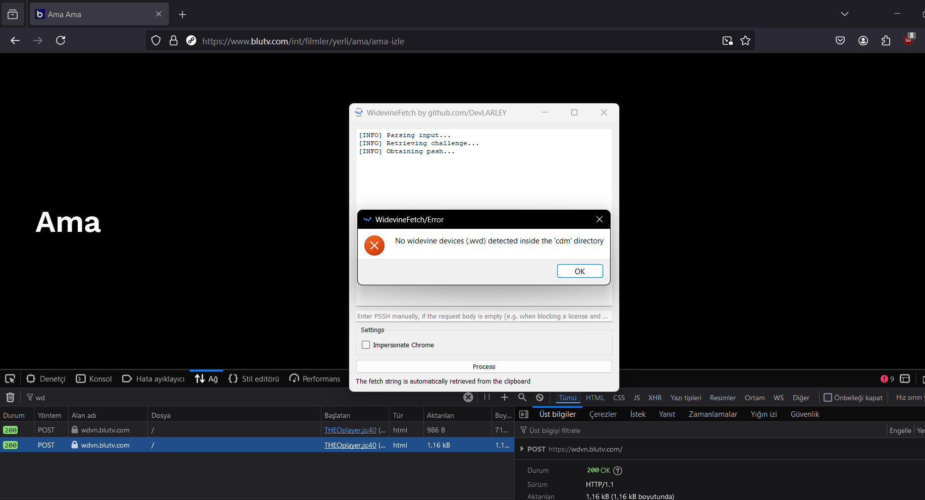Click the request blocking icon in network toolbar
Viewport: 925px width, 500px height.
click(539, 397)
